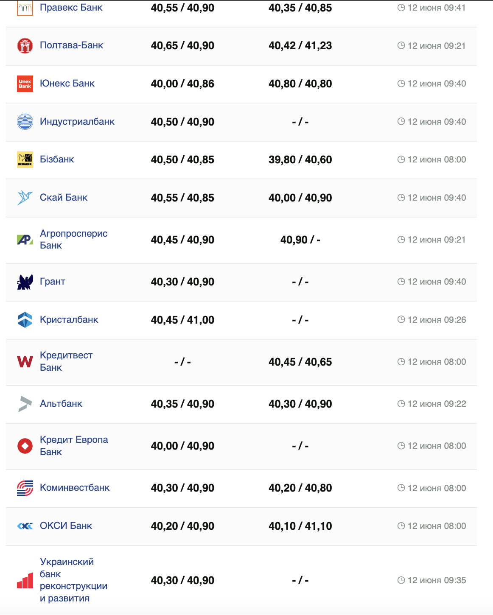Click the Кристалбанк blue crystal logo

(x=25, y=320)
